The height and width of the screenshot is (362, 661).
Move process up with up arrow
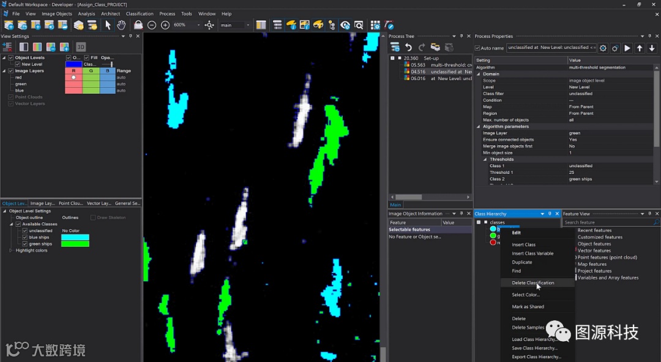[640, 48]
